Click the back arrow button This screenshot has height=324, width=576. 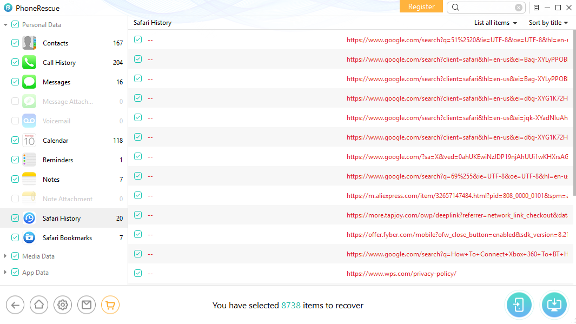(15, 305)
